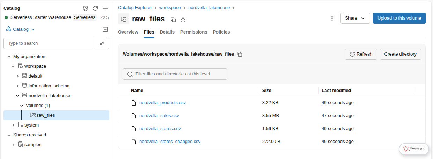The width and height of the screenshot is (433, 159).
Task: Focus the Type to search field
Action: click(x=49, y=43)
